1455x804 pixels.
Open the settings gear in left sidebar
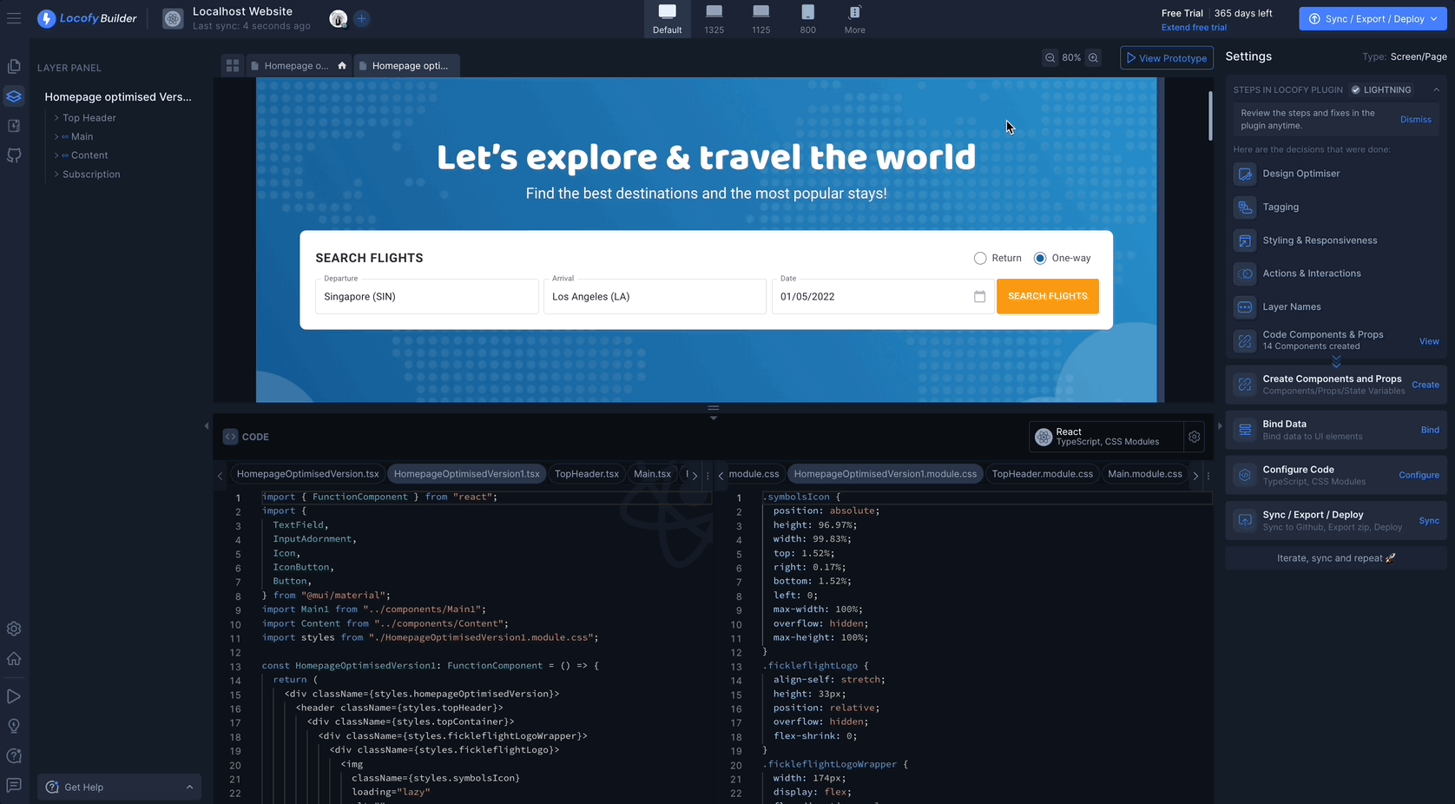[14, 629]
